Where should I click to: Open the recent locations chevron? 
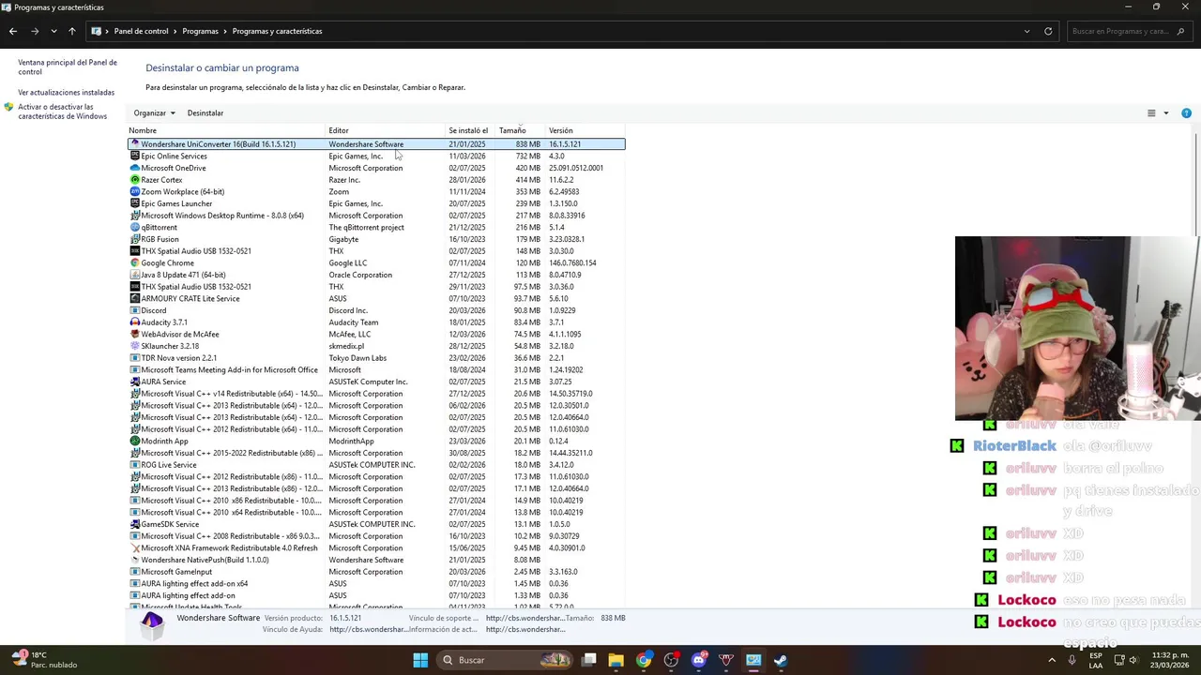pos(53,31)
